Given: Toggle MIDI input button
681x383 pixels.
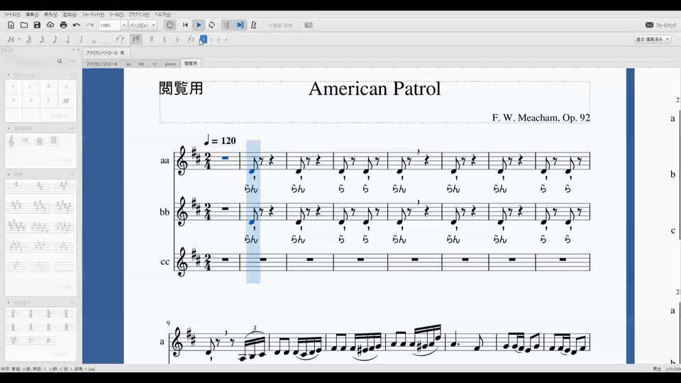Looking at the screenshot, I should click(170, 26).
